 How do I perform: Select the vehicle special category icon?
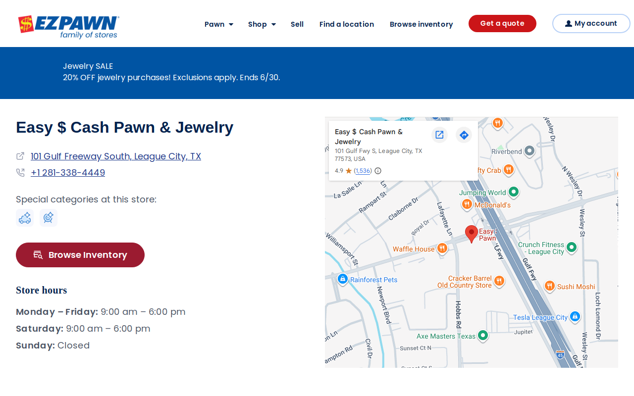pyautogui.click(x=25, y=218)
